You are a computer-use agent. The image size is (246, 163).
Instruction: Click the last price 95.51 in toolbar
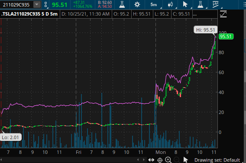pyautogui.click(x=59, y=5)
